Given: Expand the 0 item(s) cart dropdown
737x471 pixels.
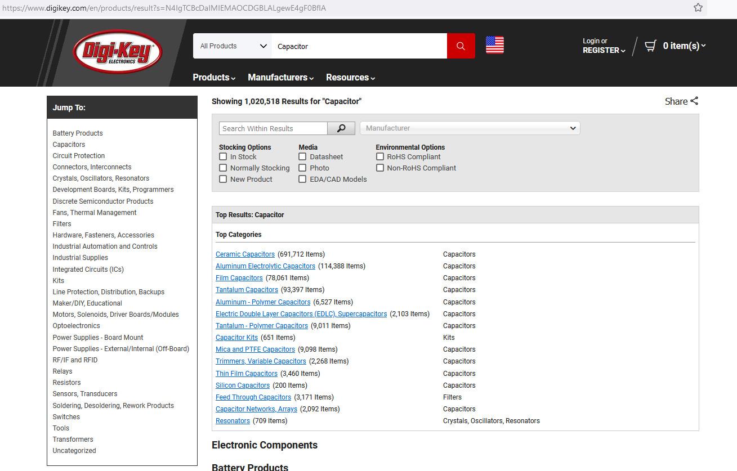Looking at the screenshot, I should point(684,46).
